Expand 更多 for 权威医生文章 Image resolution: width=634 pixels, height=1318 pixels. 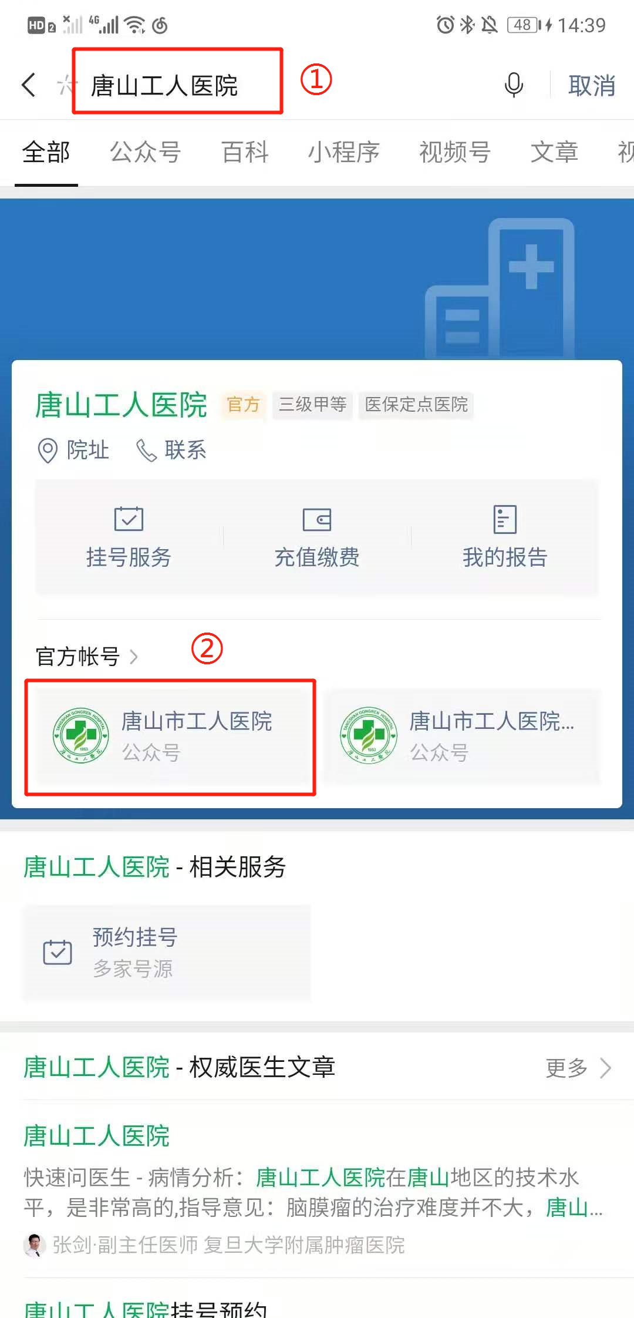coord(579,1068)
